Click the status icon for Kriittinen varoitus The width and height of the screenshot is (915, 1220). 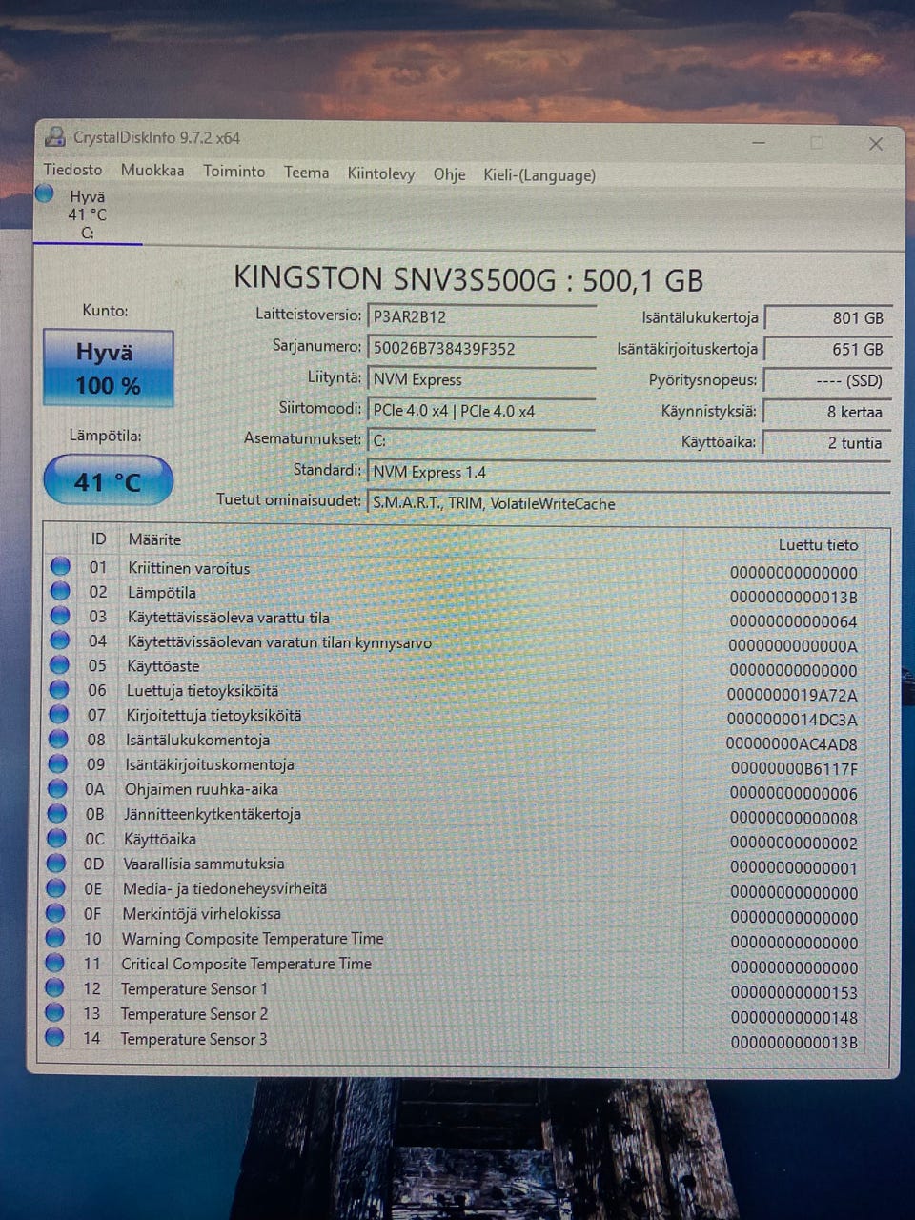point(60,566)
